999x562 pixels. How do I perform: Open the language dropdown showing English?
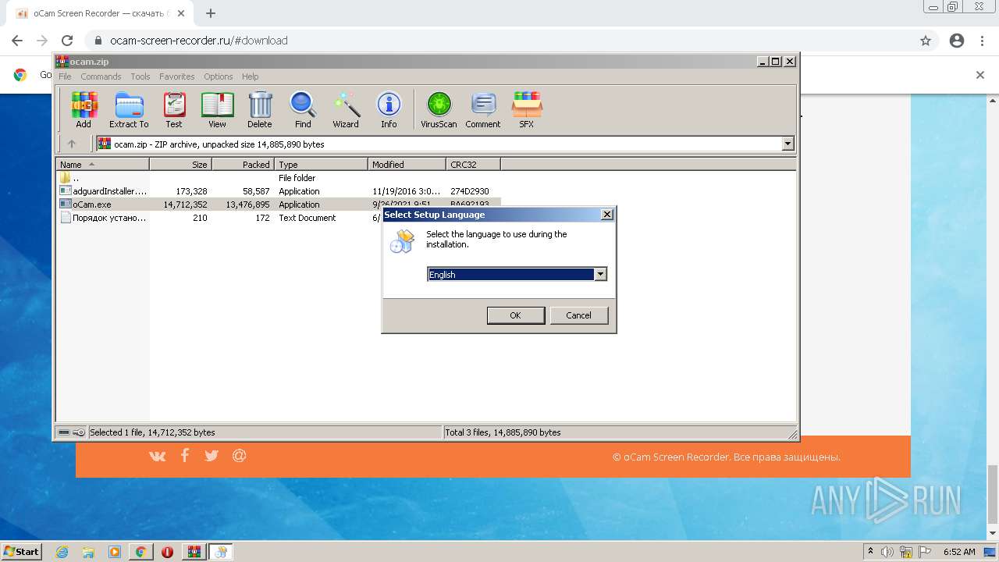pos(517,274)
